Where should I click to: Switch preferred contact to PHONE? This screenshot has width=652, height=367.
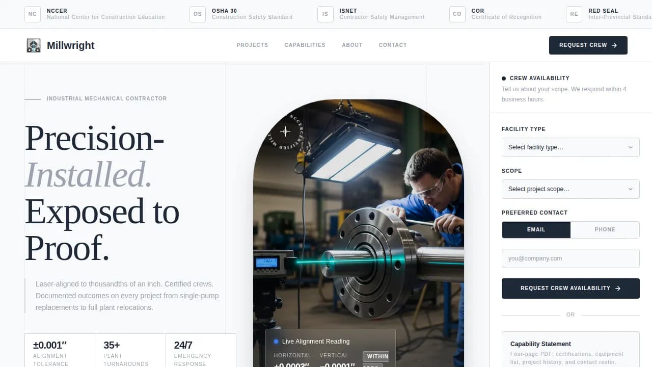click(605, 229)
